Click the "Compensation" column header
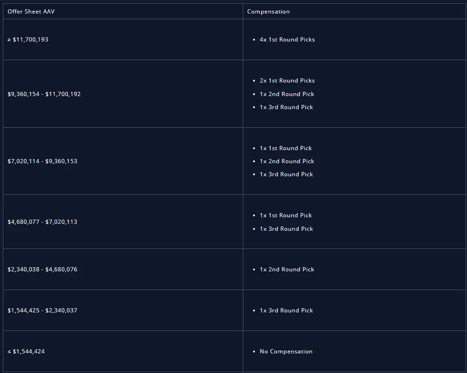 point(268,12)
